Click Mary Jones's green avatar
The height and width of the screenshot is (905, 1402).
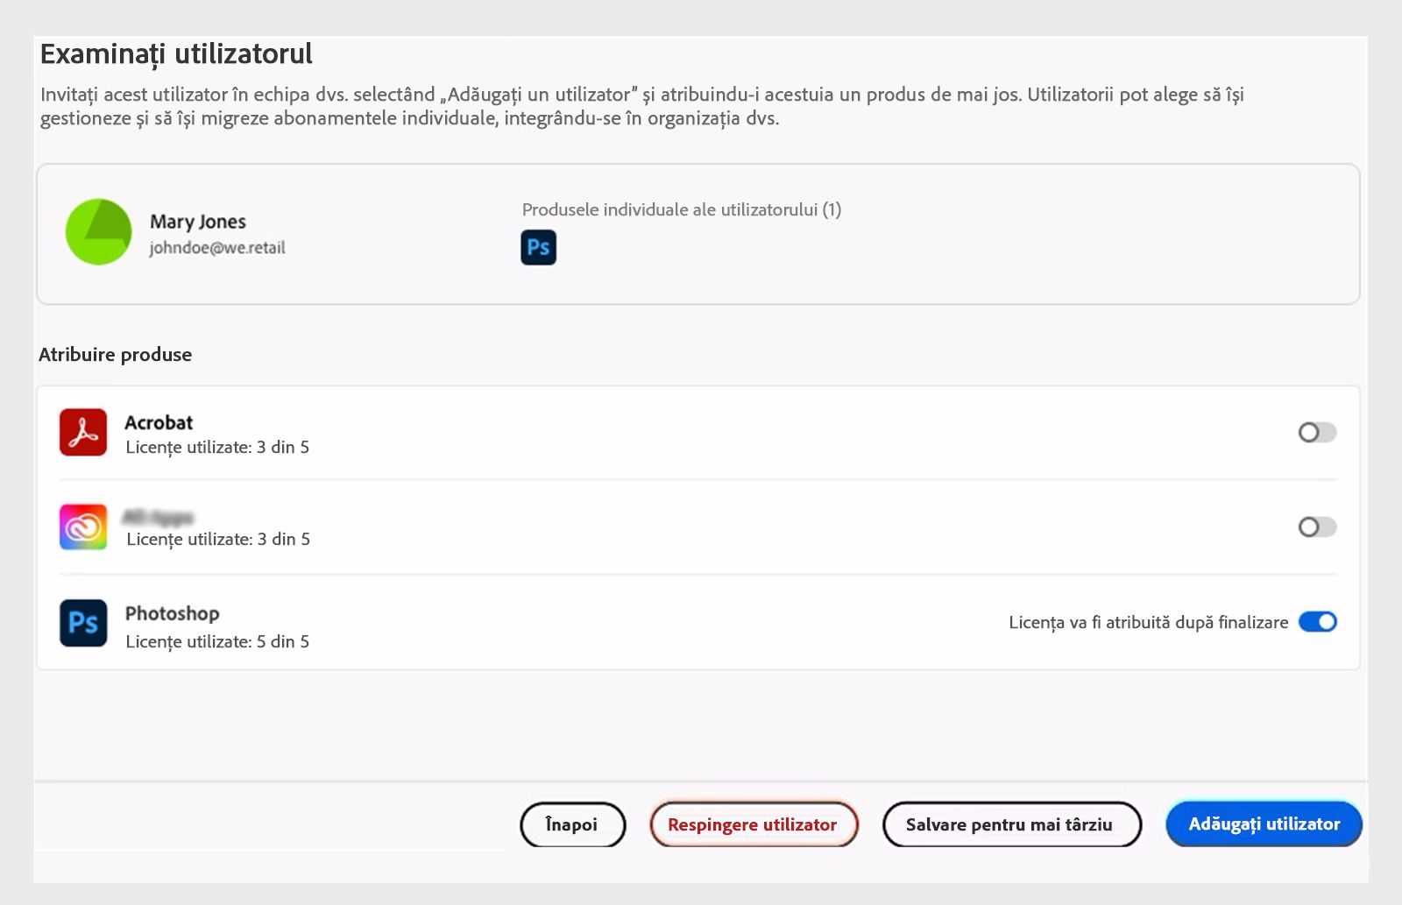click(98, 232)
